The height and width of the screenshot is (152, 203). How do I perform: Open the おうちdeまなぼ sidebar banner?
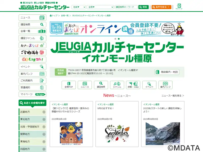32,45
